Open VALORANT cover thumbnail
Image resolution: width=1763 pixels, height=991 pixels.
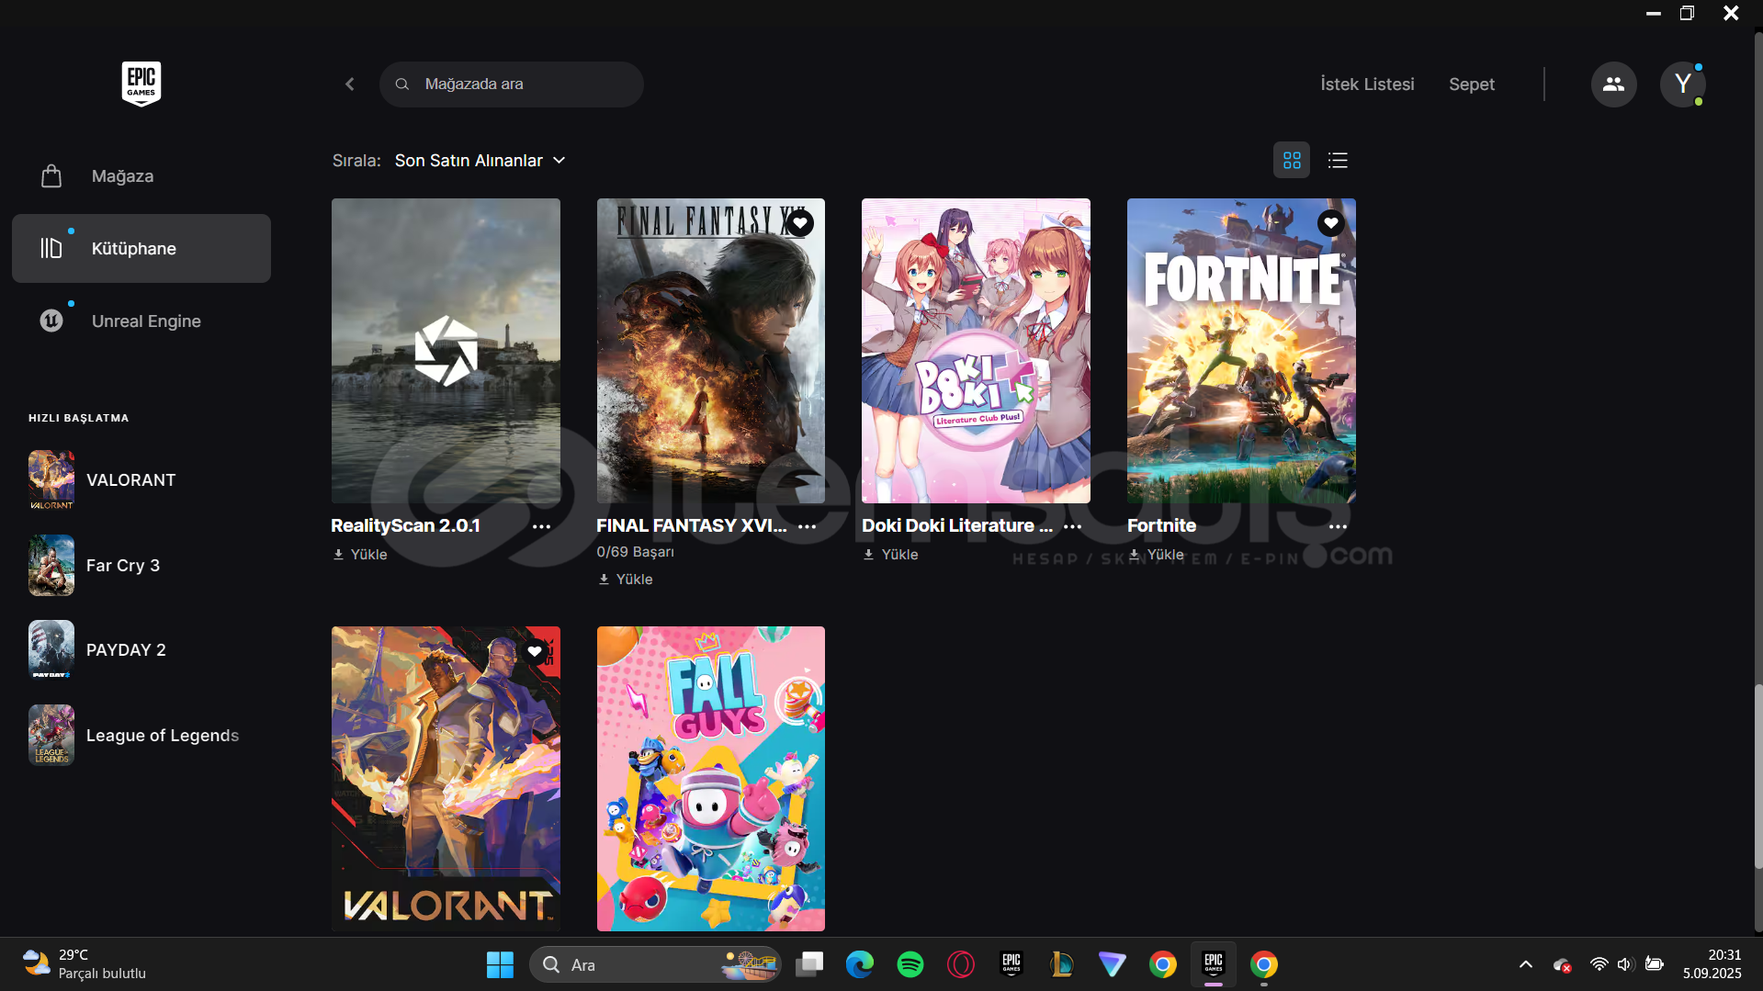tap(446, 779)
